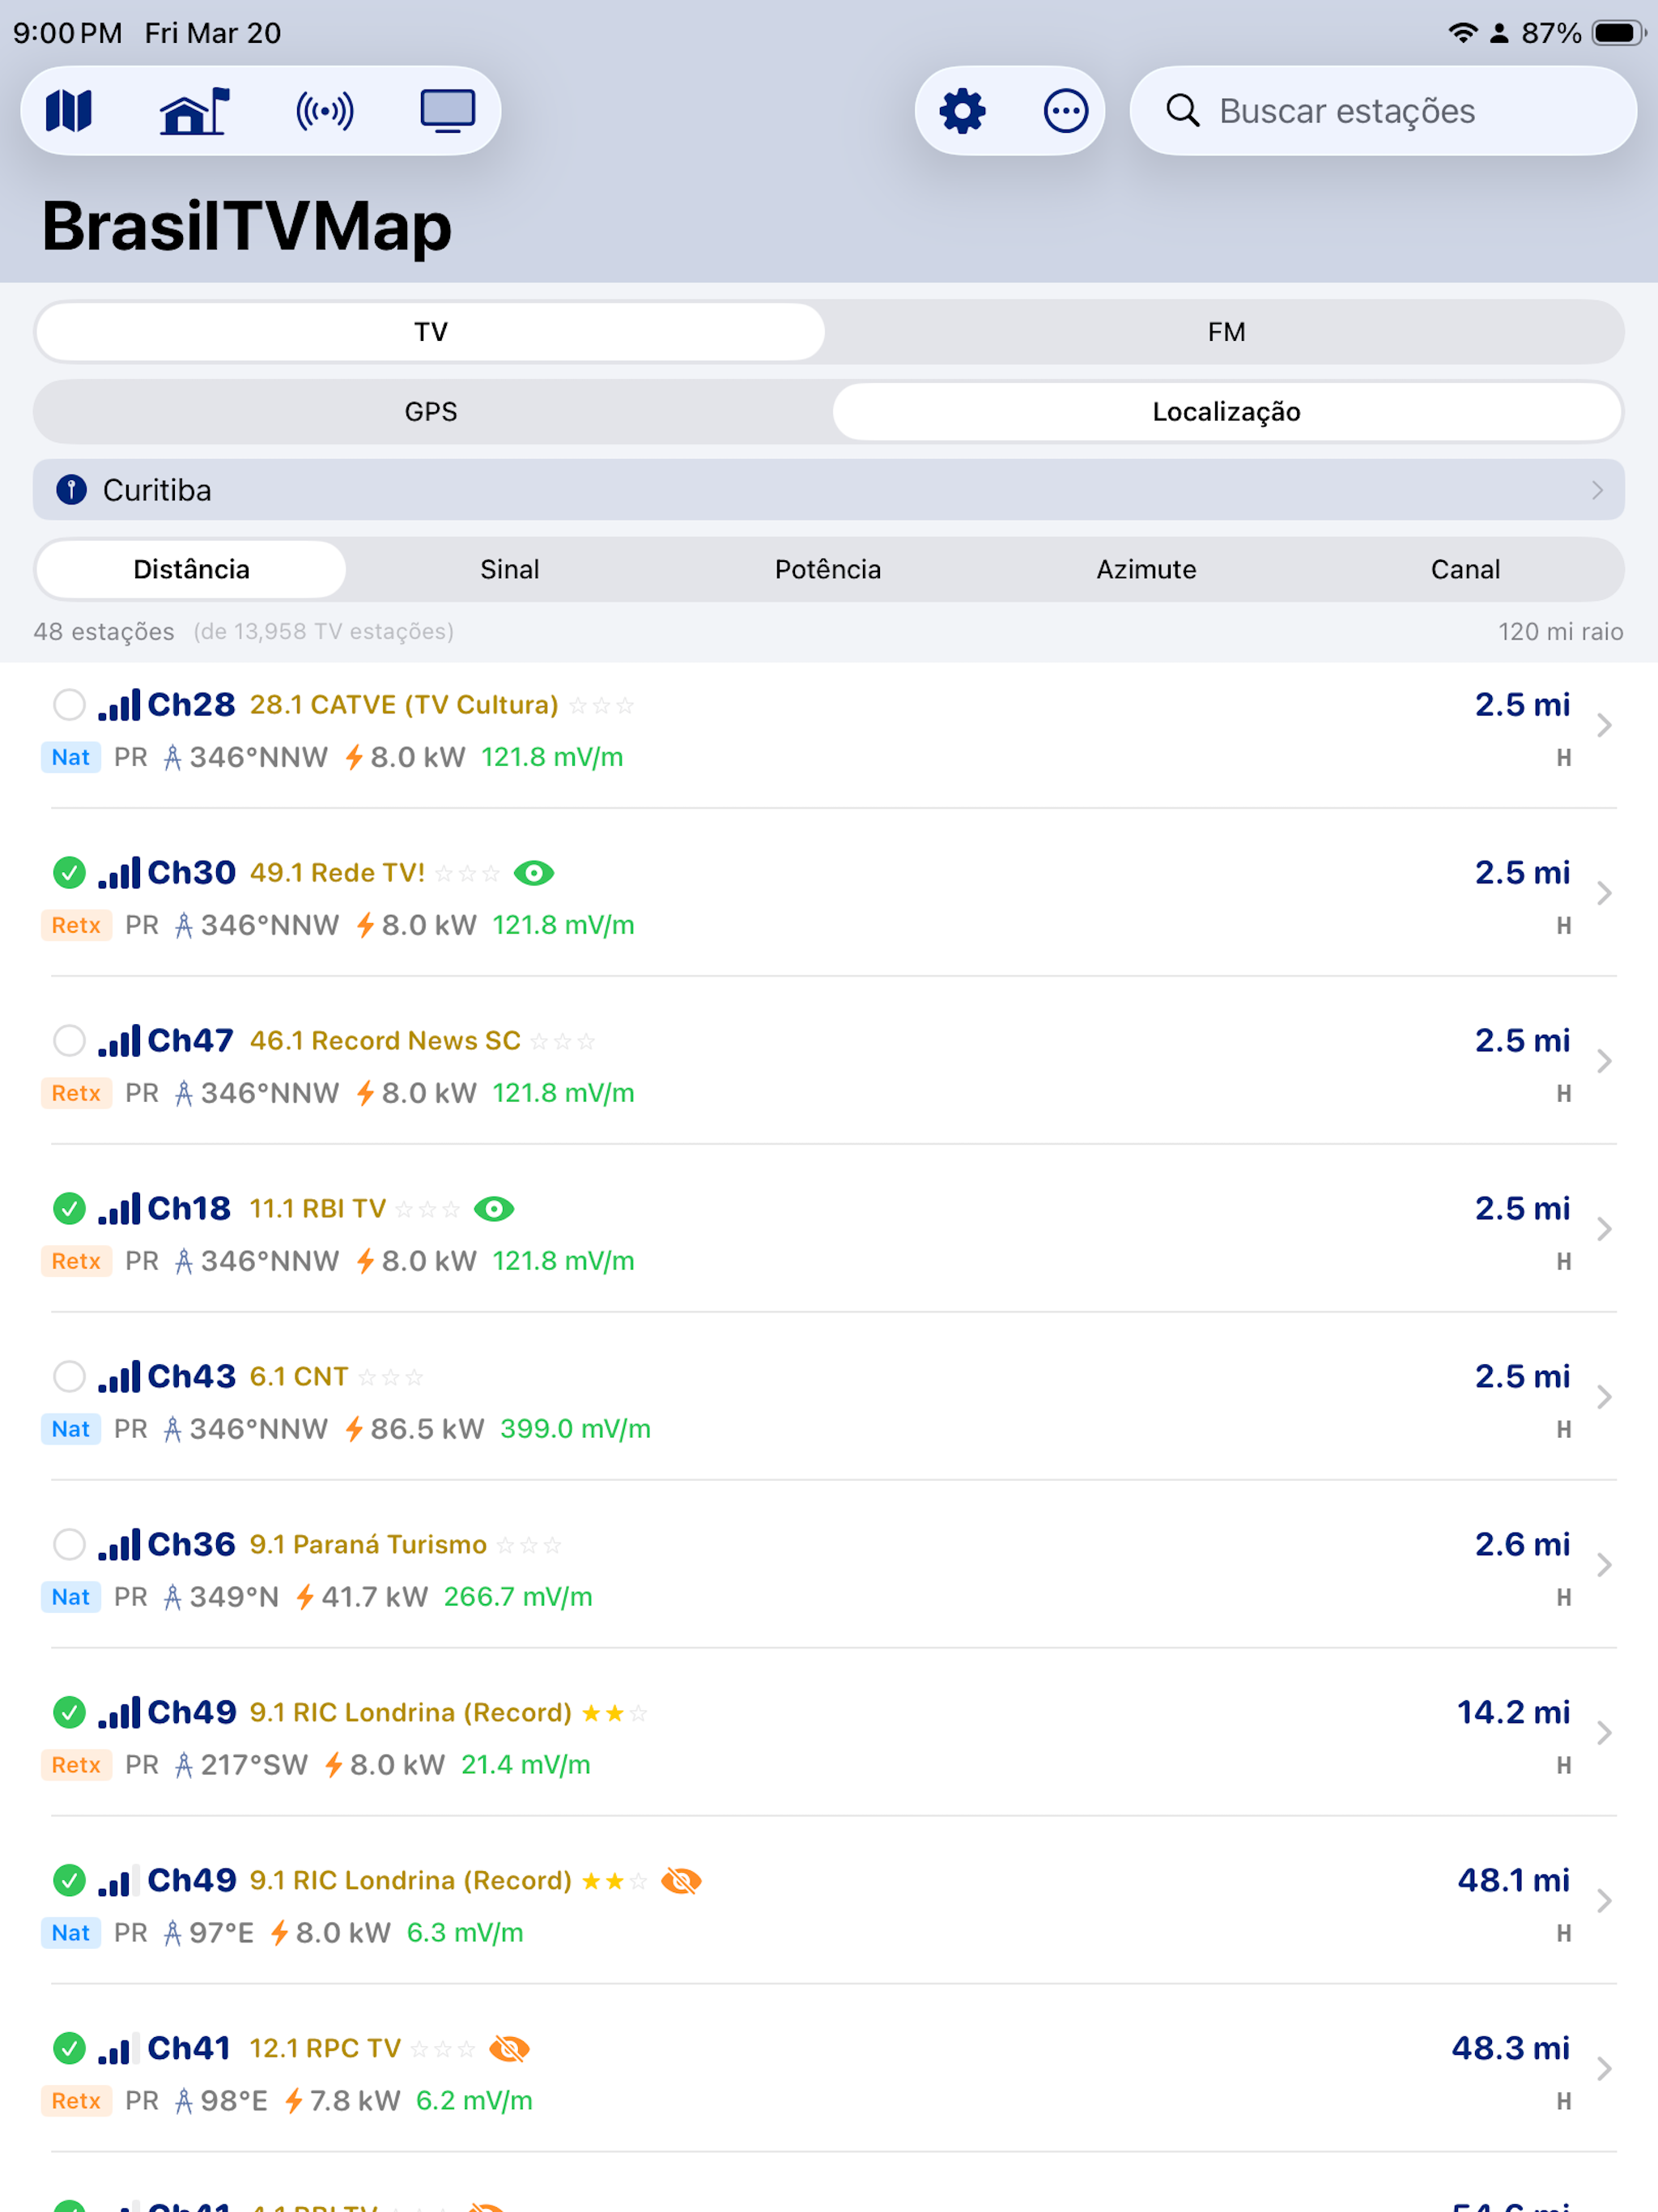Viewport: 1658px width, 2212px height.
Task: Tap the 48 estações count text
Action: 104,632
